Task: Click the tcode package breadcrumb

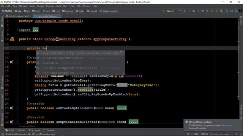Action: coord(80,11)
